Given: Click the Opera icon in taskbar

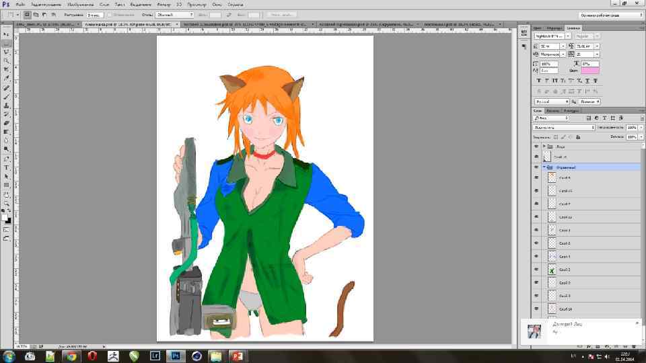Looking at the screenshot, I should (92, 356).
